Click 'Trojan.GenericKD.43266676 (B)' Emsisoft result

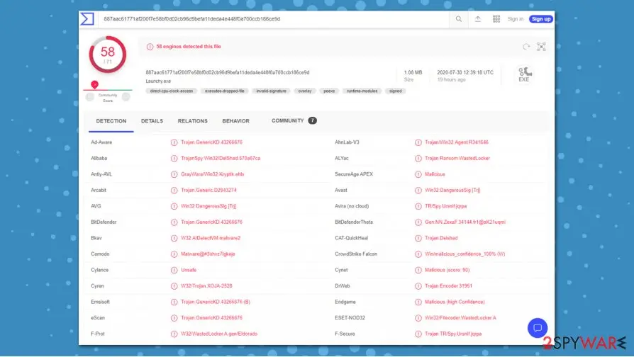[x=215, y=302]
